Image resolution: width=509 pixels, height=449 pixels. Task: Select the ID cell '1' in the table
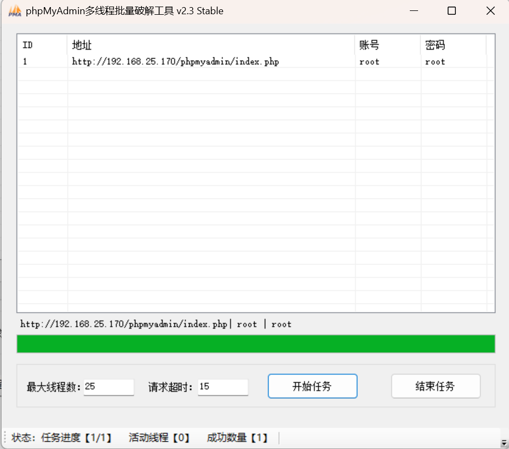tap(25, 62)
